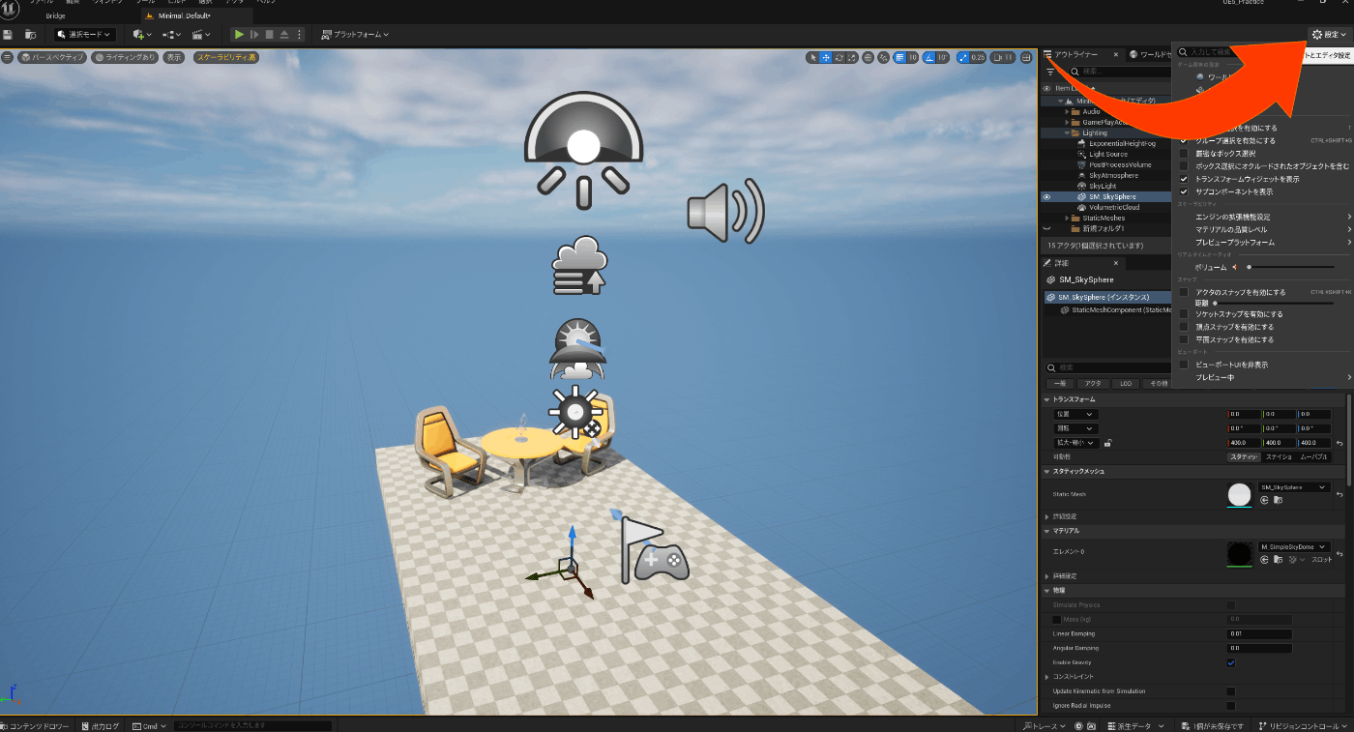1354x732 pixels.
Task: Click the ライティングあり view mode button
Action: click(x=126, y=57)
